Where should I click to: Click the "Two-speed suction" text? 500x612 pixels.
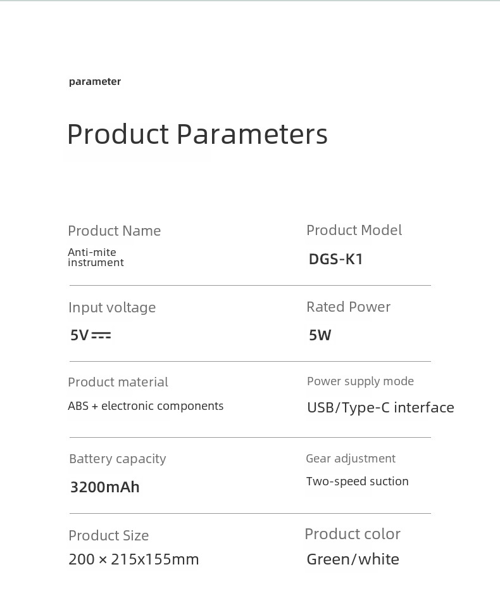tap(357, 481)
